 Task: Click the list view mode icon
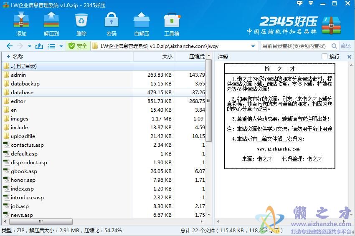pyautogui.click(x=52, y=46)
